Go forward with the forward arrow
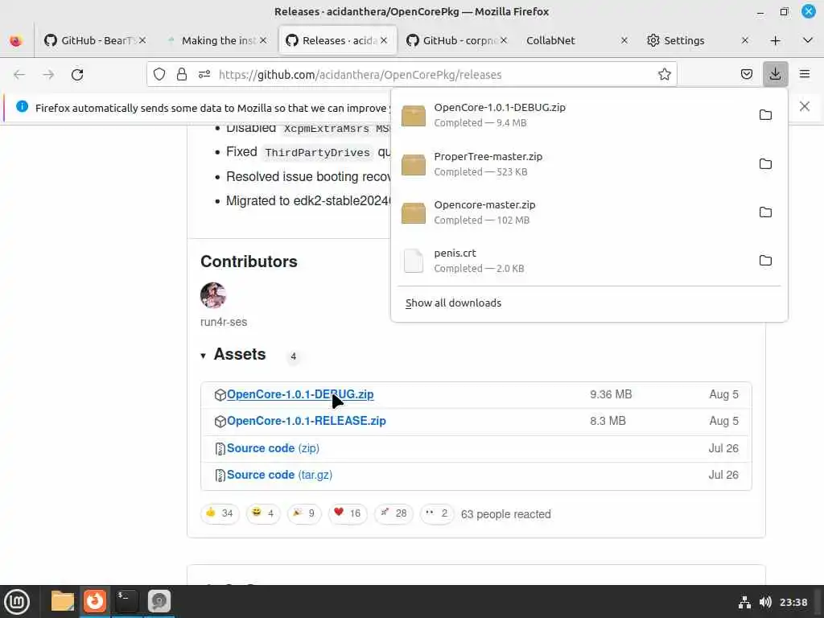 tap(48, 75)
